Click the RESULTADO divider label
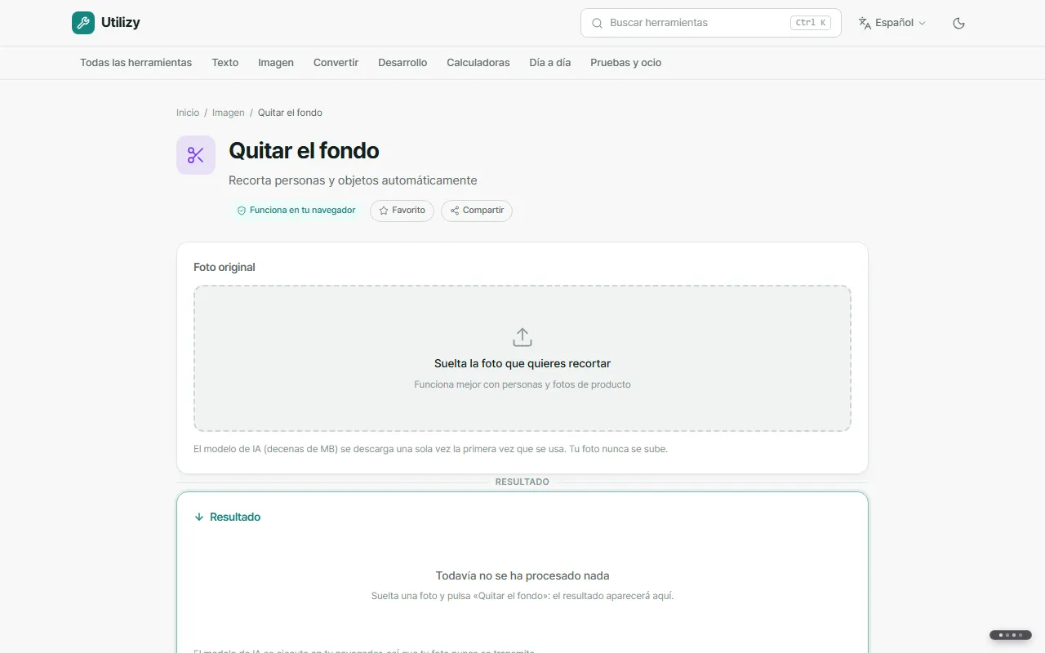The height and width of the screenshot is (653, 1045). tap(522, 482)
